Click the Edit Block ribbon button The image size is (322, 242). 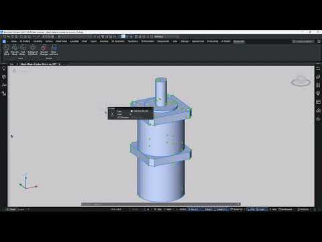(7, 50)
